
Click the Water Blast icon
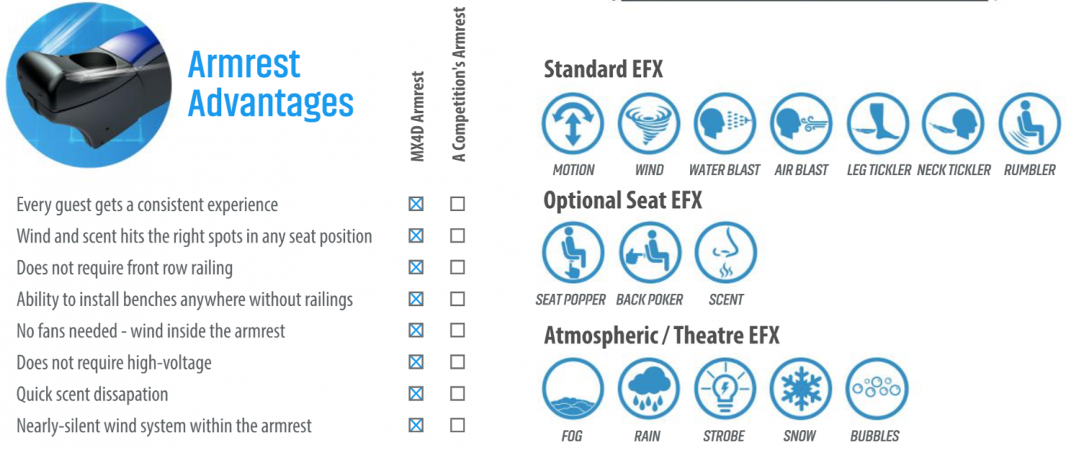click(724, 124)
